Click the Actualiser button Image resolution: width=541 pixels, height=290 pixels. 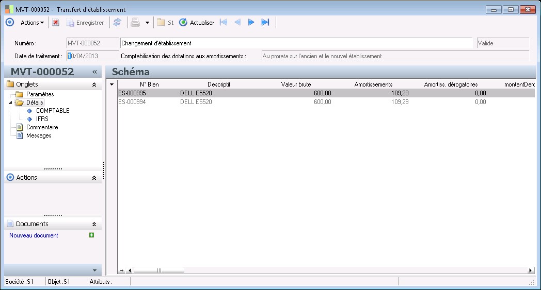tap(197, 23)
